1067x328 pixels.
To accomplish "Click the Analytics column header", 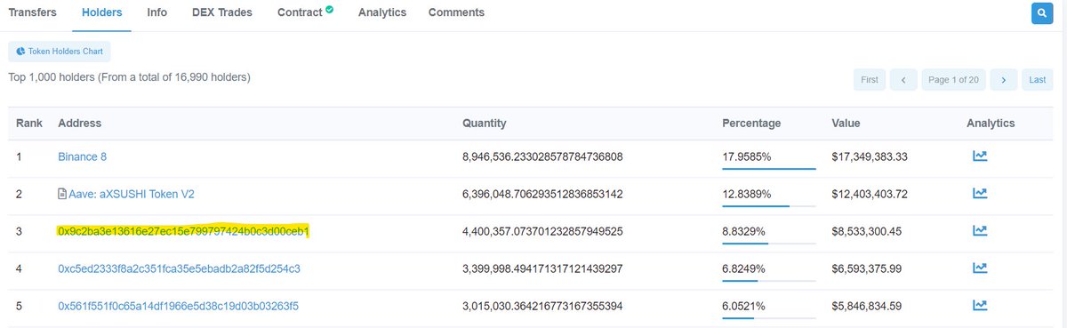I will click(991, 123).
